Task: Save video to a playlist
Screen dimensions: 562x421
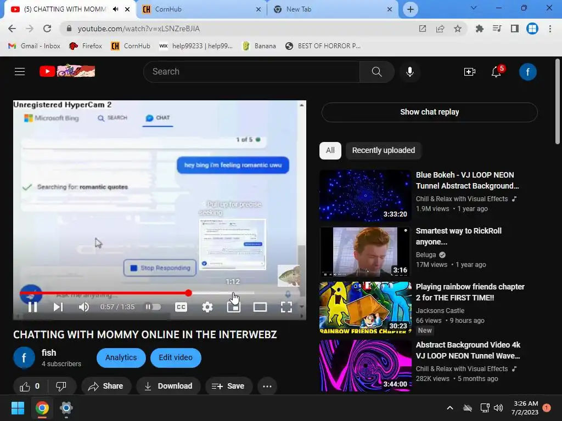Action: click(229, 386)
